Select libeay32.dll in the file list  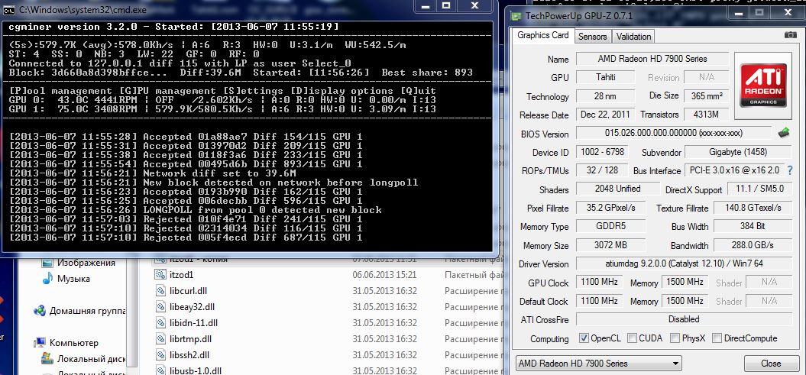pyautogui.click(x=192, y=307)
